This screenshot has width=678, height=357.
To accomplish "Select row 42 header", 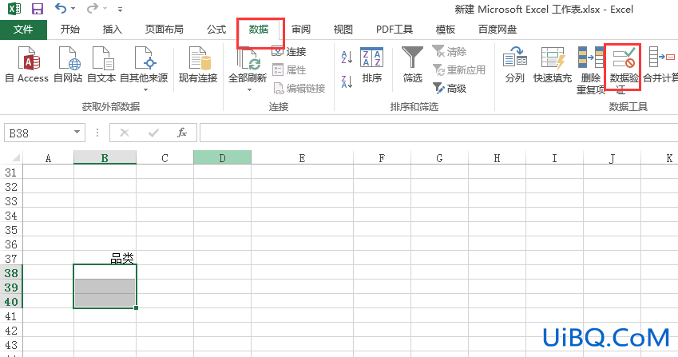I will [11, 331].
